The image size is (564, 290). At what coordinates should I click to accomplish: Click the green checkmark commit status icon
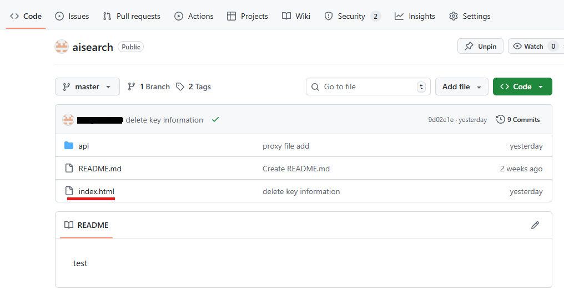pyautogui.click(x=215, y=120)
